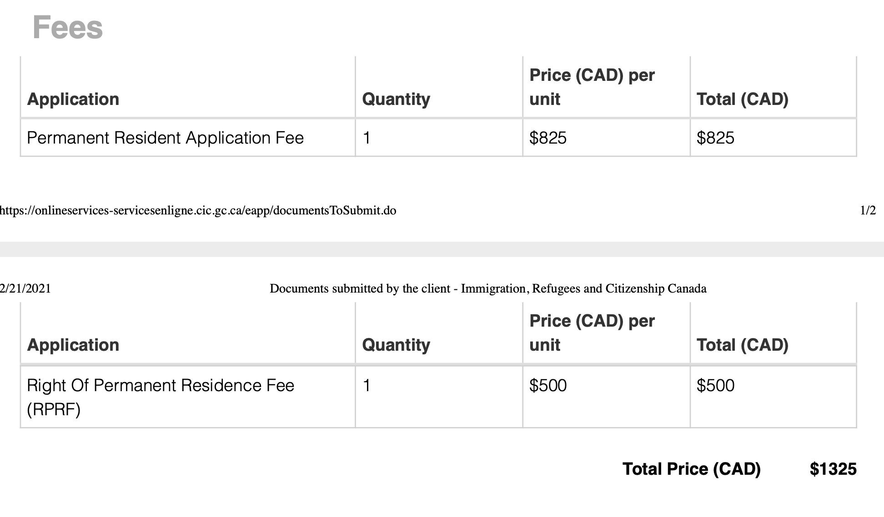Select quantity cell in the Permanent Resident Application row
This screenshot has width=884, height=517.
(367, 138)
